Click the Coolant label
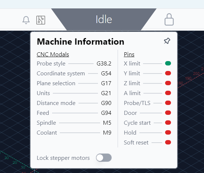Image resolution: width=204 pixels, height=173 pixels. [47, 133]
